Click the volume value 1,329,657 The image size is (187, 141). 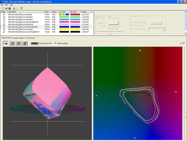pos(85,22)
